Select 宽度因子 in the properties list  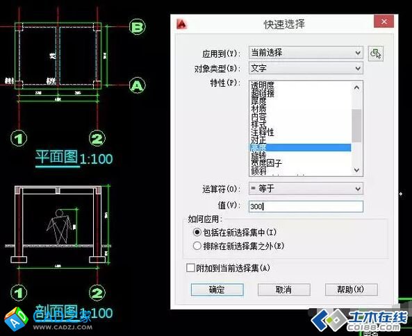pyautogui.click(x=266, y=163)
